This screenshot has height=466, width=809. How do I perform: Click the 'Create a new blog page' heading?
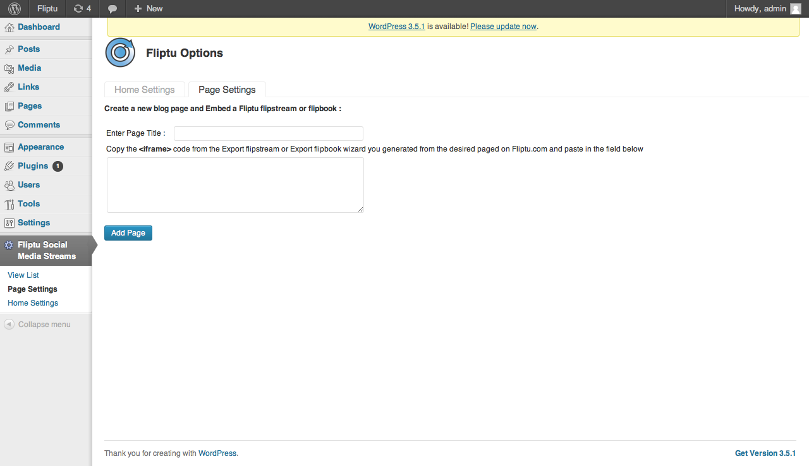click(x=222, y=109)
